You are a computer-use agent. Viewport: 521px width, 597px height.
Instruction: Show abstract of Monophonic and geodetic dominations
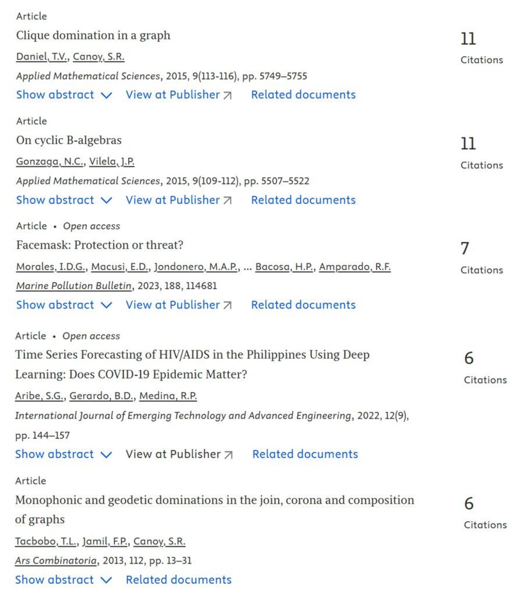click(63, 580)
